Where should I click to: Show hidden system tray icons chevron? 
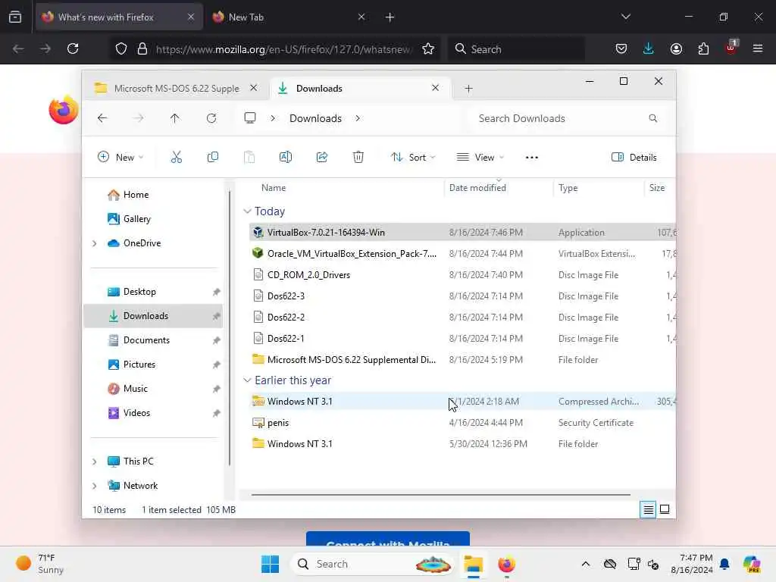point(586,564)
